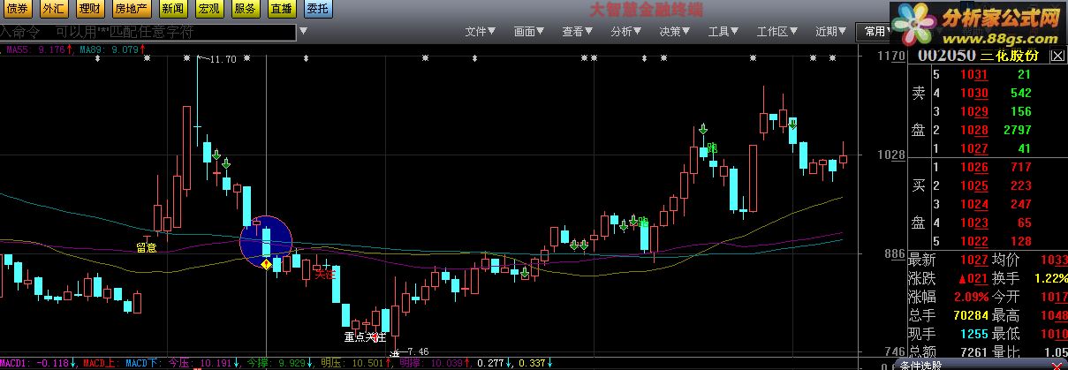Click buy level 3 volume 247

click(1020, 204)
